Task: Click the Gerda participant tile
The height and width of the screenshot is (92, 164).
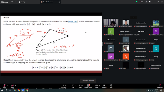Action: (x=111, y=65)
